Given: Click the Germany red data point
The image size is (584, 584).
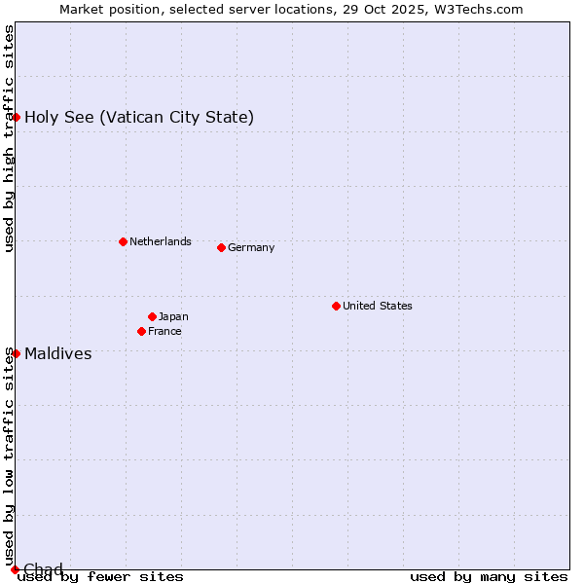Looking at the screenshot, I should point(221,247).
